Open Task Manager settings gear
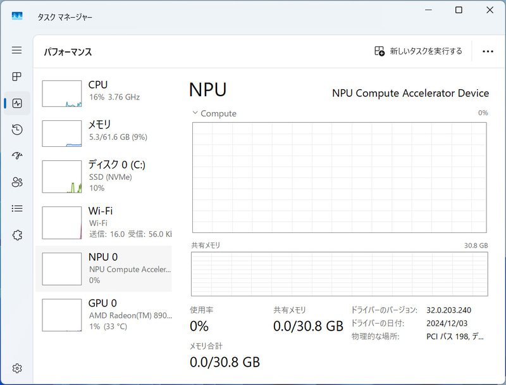Image resolution: width=506 pixels, height=385 pixels. click(x=16, y=368)
